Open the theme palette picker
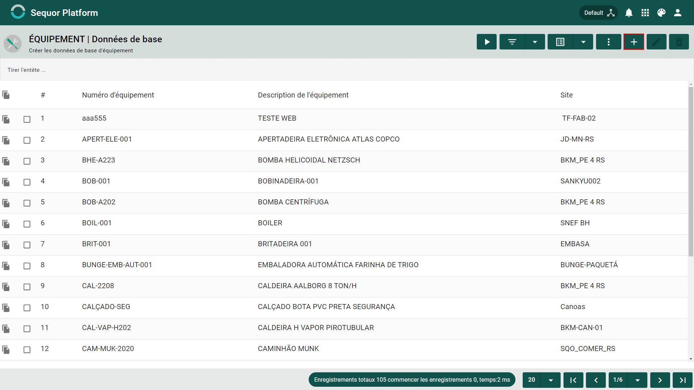 [x=661, y=13]
